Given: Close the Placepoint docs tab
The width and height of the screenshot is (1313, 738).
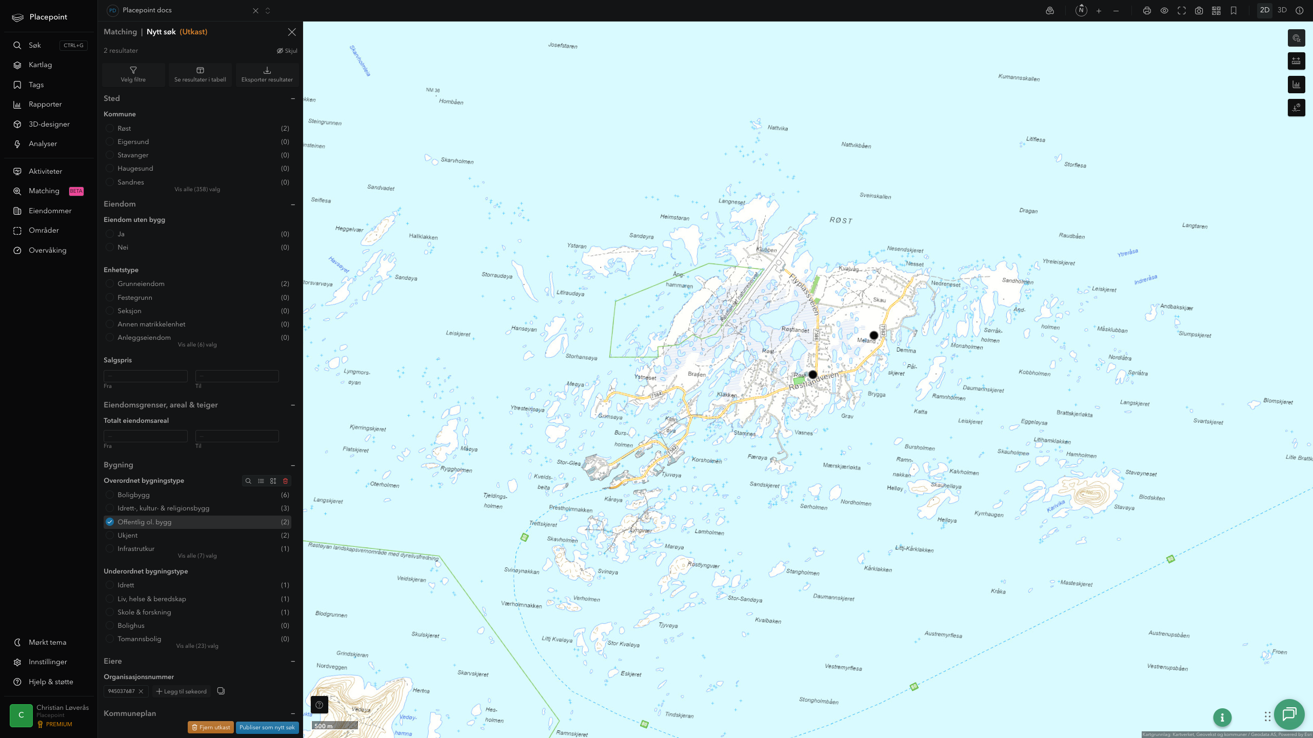Looking at the screenshot, I should coord(255,11).
